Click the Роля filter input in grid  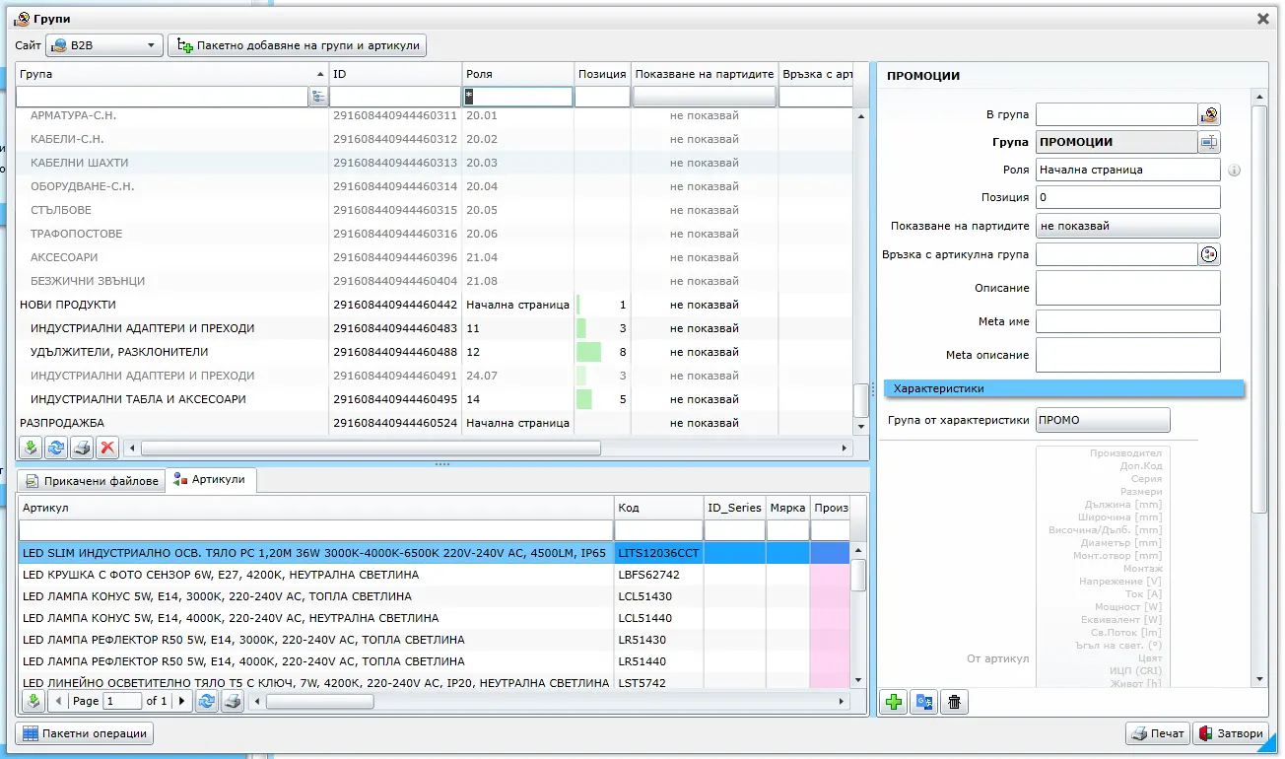pyautogui.click(x=518, y=97)
